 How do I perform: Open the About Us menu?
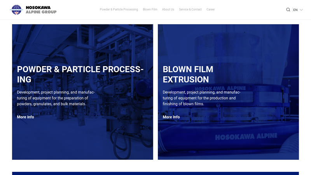(168, 9)
